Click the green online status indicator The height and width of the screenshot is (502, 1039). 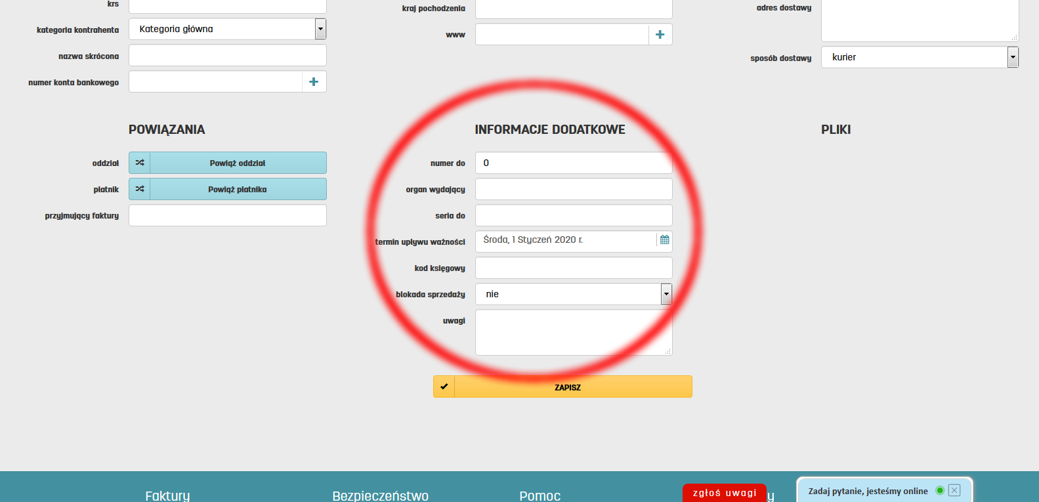939,490
